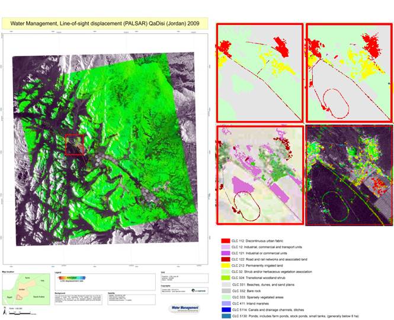Click the Water Management map title banner
The image size is (394, 320).
pyautogui.click(x=105, y=23)
